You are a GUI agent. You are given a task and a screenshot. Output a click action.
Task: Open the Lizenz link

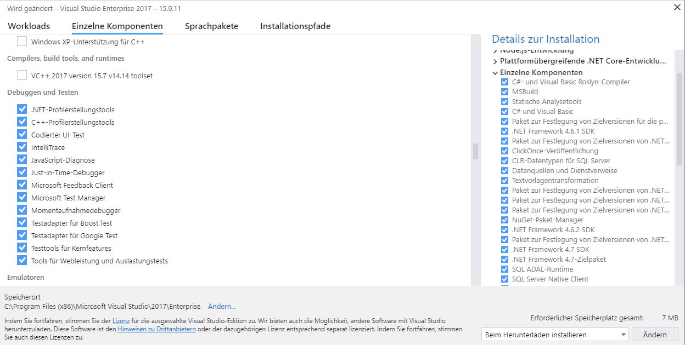(x=121, y=320)
